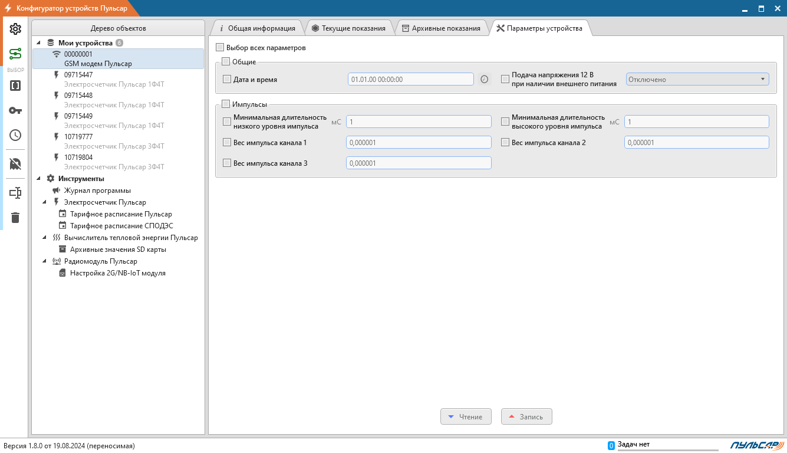Click channel 1 pulse weight field

(419, 142)
